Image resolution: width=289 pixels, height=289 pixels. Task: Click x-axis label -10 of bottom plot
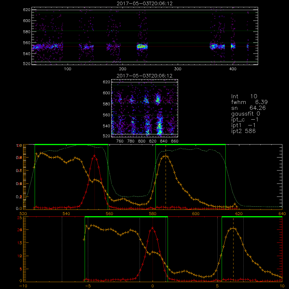tap(23, 286)
